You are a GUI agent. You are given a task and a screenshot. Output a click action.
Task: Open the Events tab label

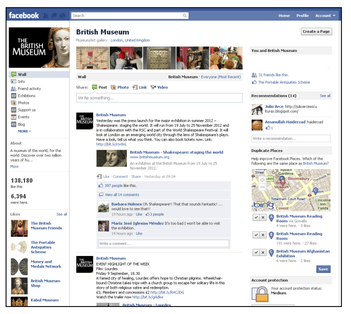(24, 117)
